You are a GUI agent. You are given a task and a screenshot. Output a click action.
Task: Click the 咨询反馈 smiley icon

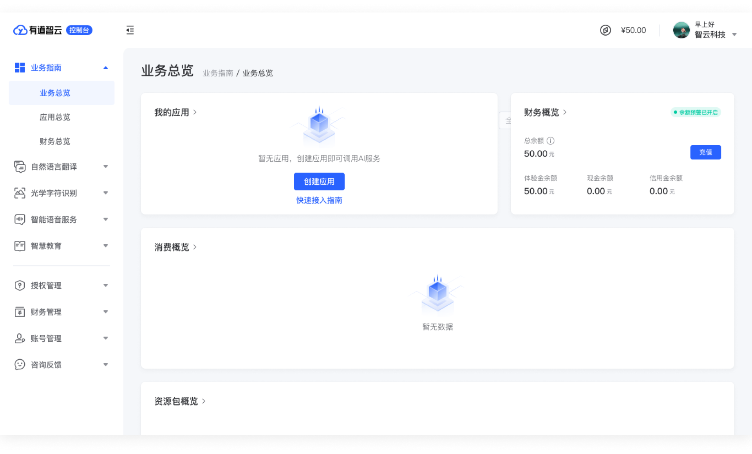coord(20,364)
